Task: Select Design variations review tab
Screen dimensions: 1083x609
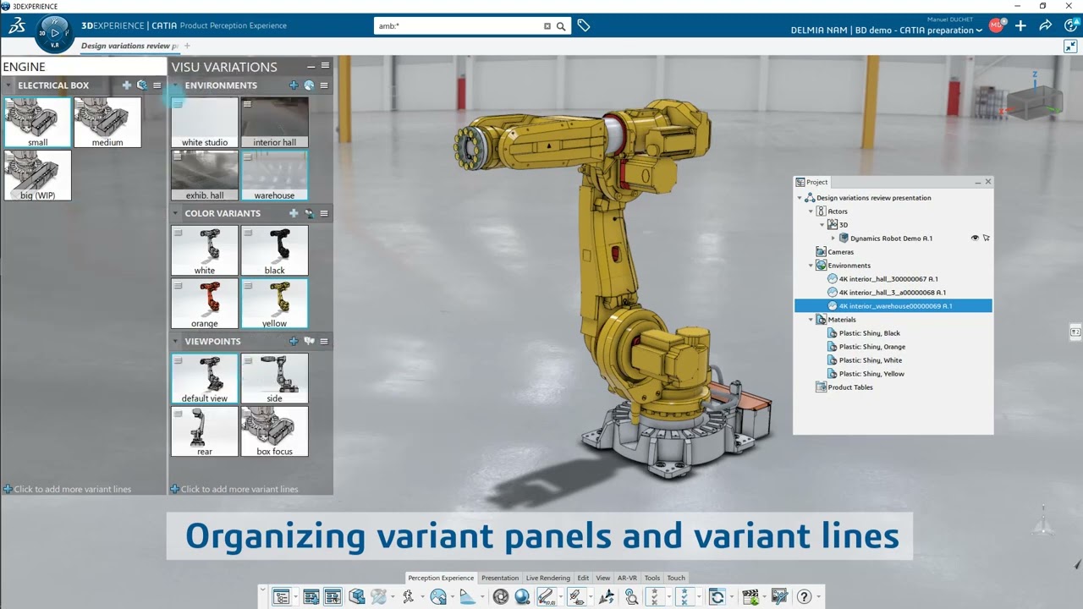Action: (x=129, y=46)
